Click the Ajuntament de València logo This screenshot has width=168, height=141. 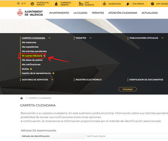(x=30, y=13)
